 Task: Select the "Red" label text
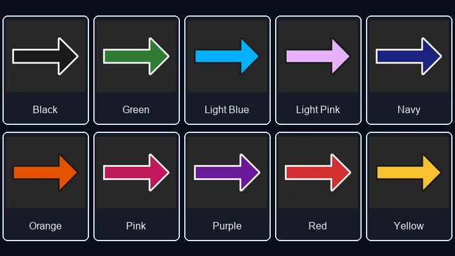pyautogui.click(x=318, y=226)
